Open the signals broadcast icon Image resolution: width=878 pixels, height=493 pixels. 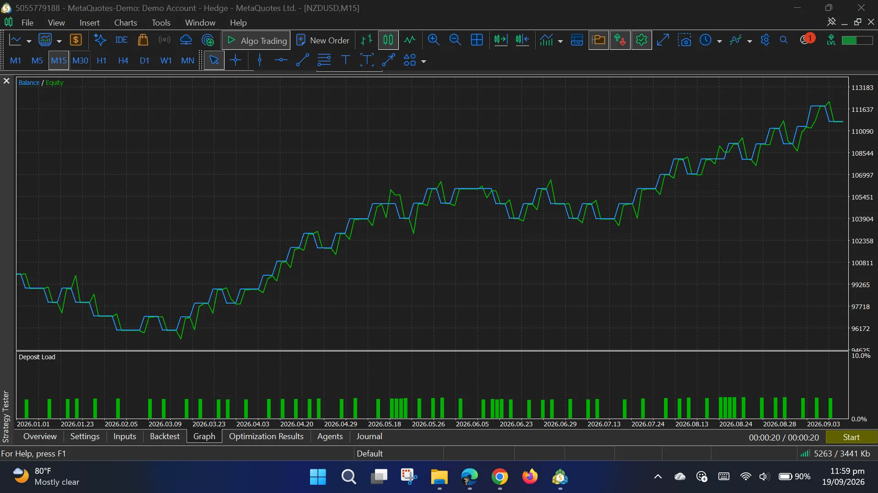(x=164, y=40)
